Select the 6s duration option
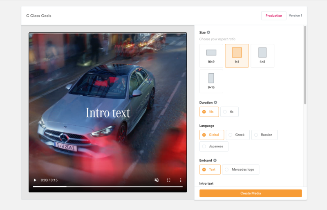Image resolution: width=327 pixels, height=210 pixels. tap(229, 112)
